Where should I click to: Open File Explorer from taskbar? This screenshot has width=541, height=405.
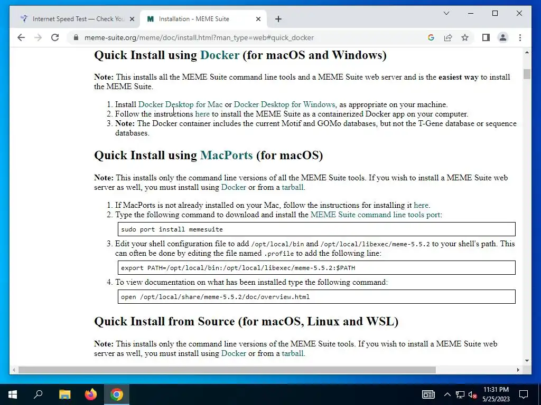pyautogui.click(x=64, y=394)
